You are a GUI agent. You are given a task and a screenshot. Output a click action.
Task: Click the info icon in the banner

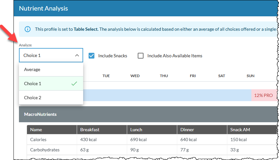(27, 29)
